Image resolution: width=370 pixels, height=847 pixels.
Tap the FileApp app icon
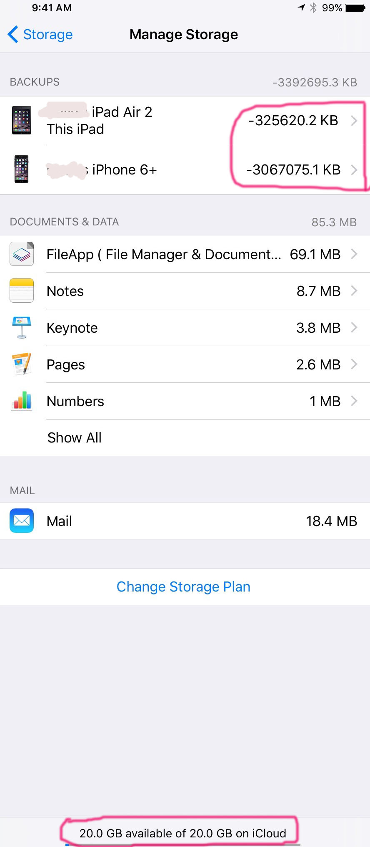tap(22, 254)
